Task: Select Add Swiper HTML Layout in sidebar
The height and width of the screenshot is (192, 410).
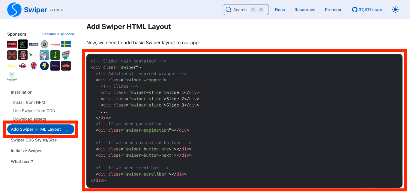Action: (x=41, y=129)
